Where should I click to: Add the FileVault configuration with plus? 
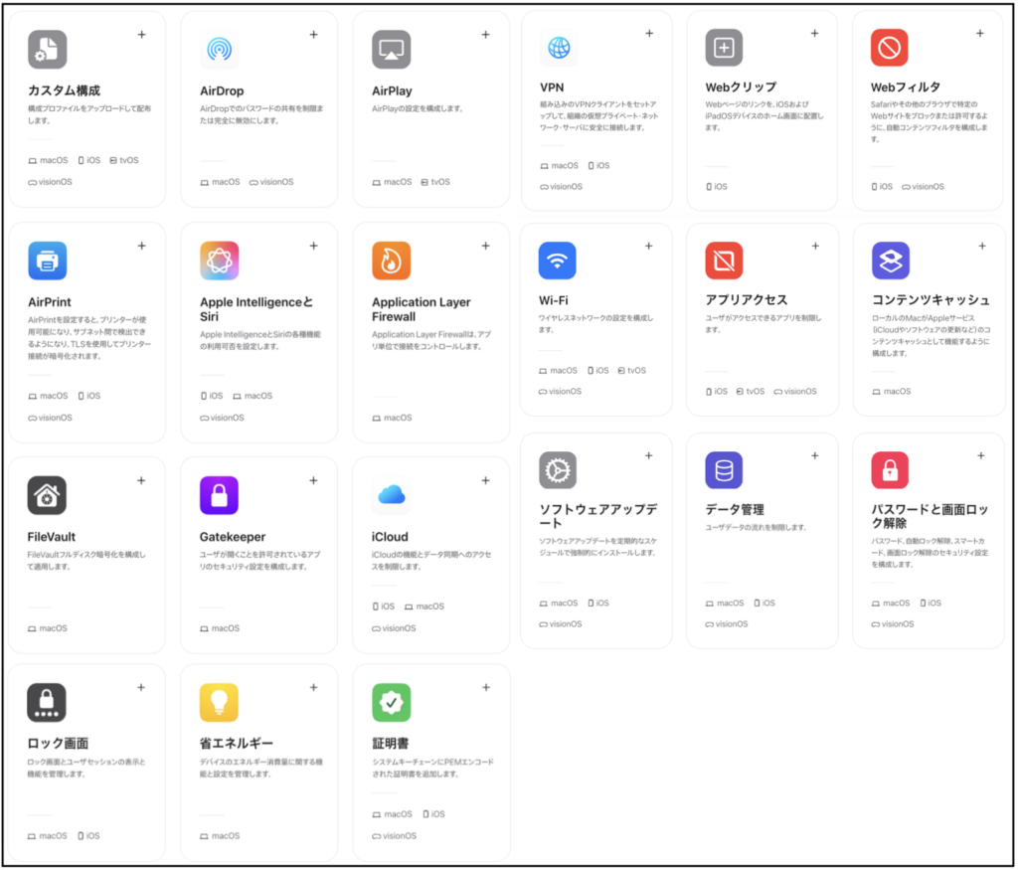point(141,480)
